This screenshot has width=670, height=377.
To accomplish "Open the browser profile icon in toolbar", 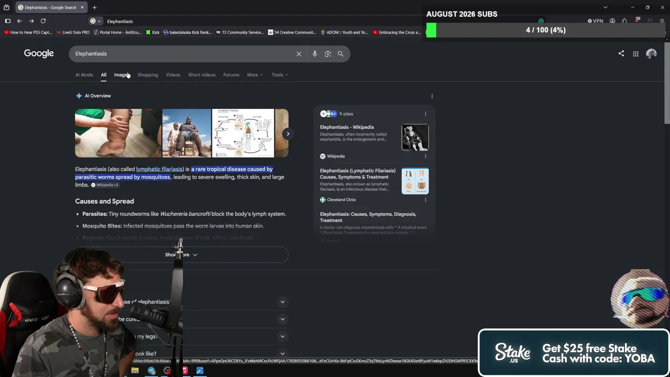I will [612, 21].
